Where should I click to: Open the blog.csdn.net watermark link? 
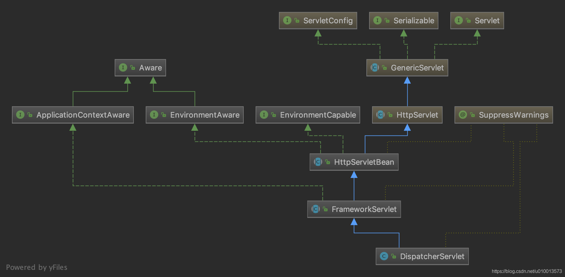(526, 271)
